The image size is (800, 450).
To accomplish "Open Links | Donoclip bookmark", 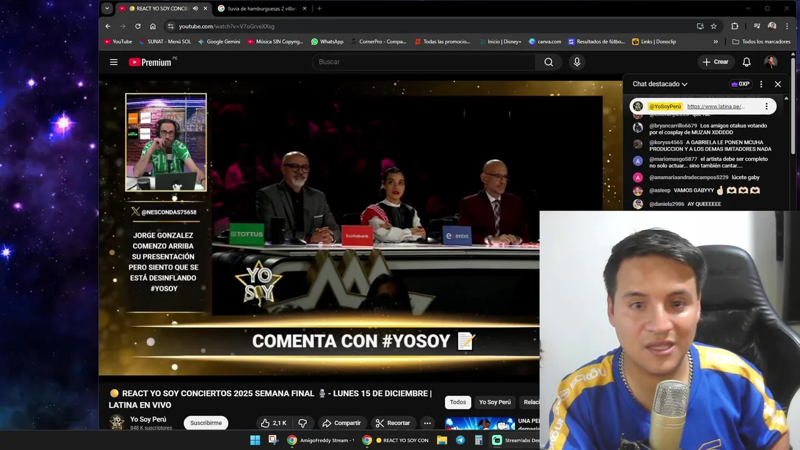I will click(x=654, y=42).
